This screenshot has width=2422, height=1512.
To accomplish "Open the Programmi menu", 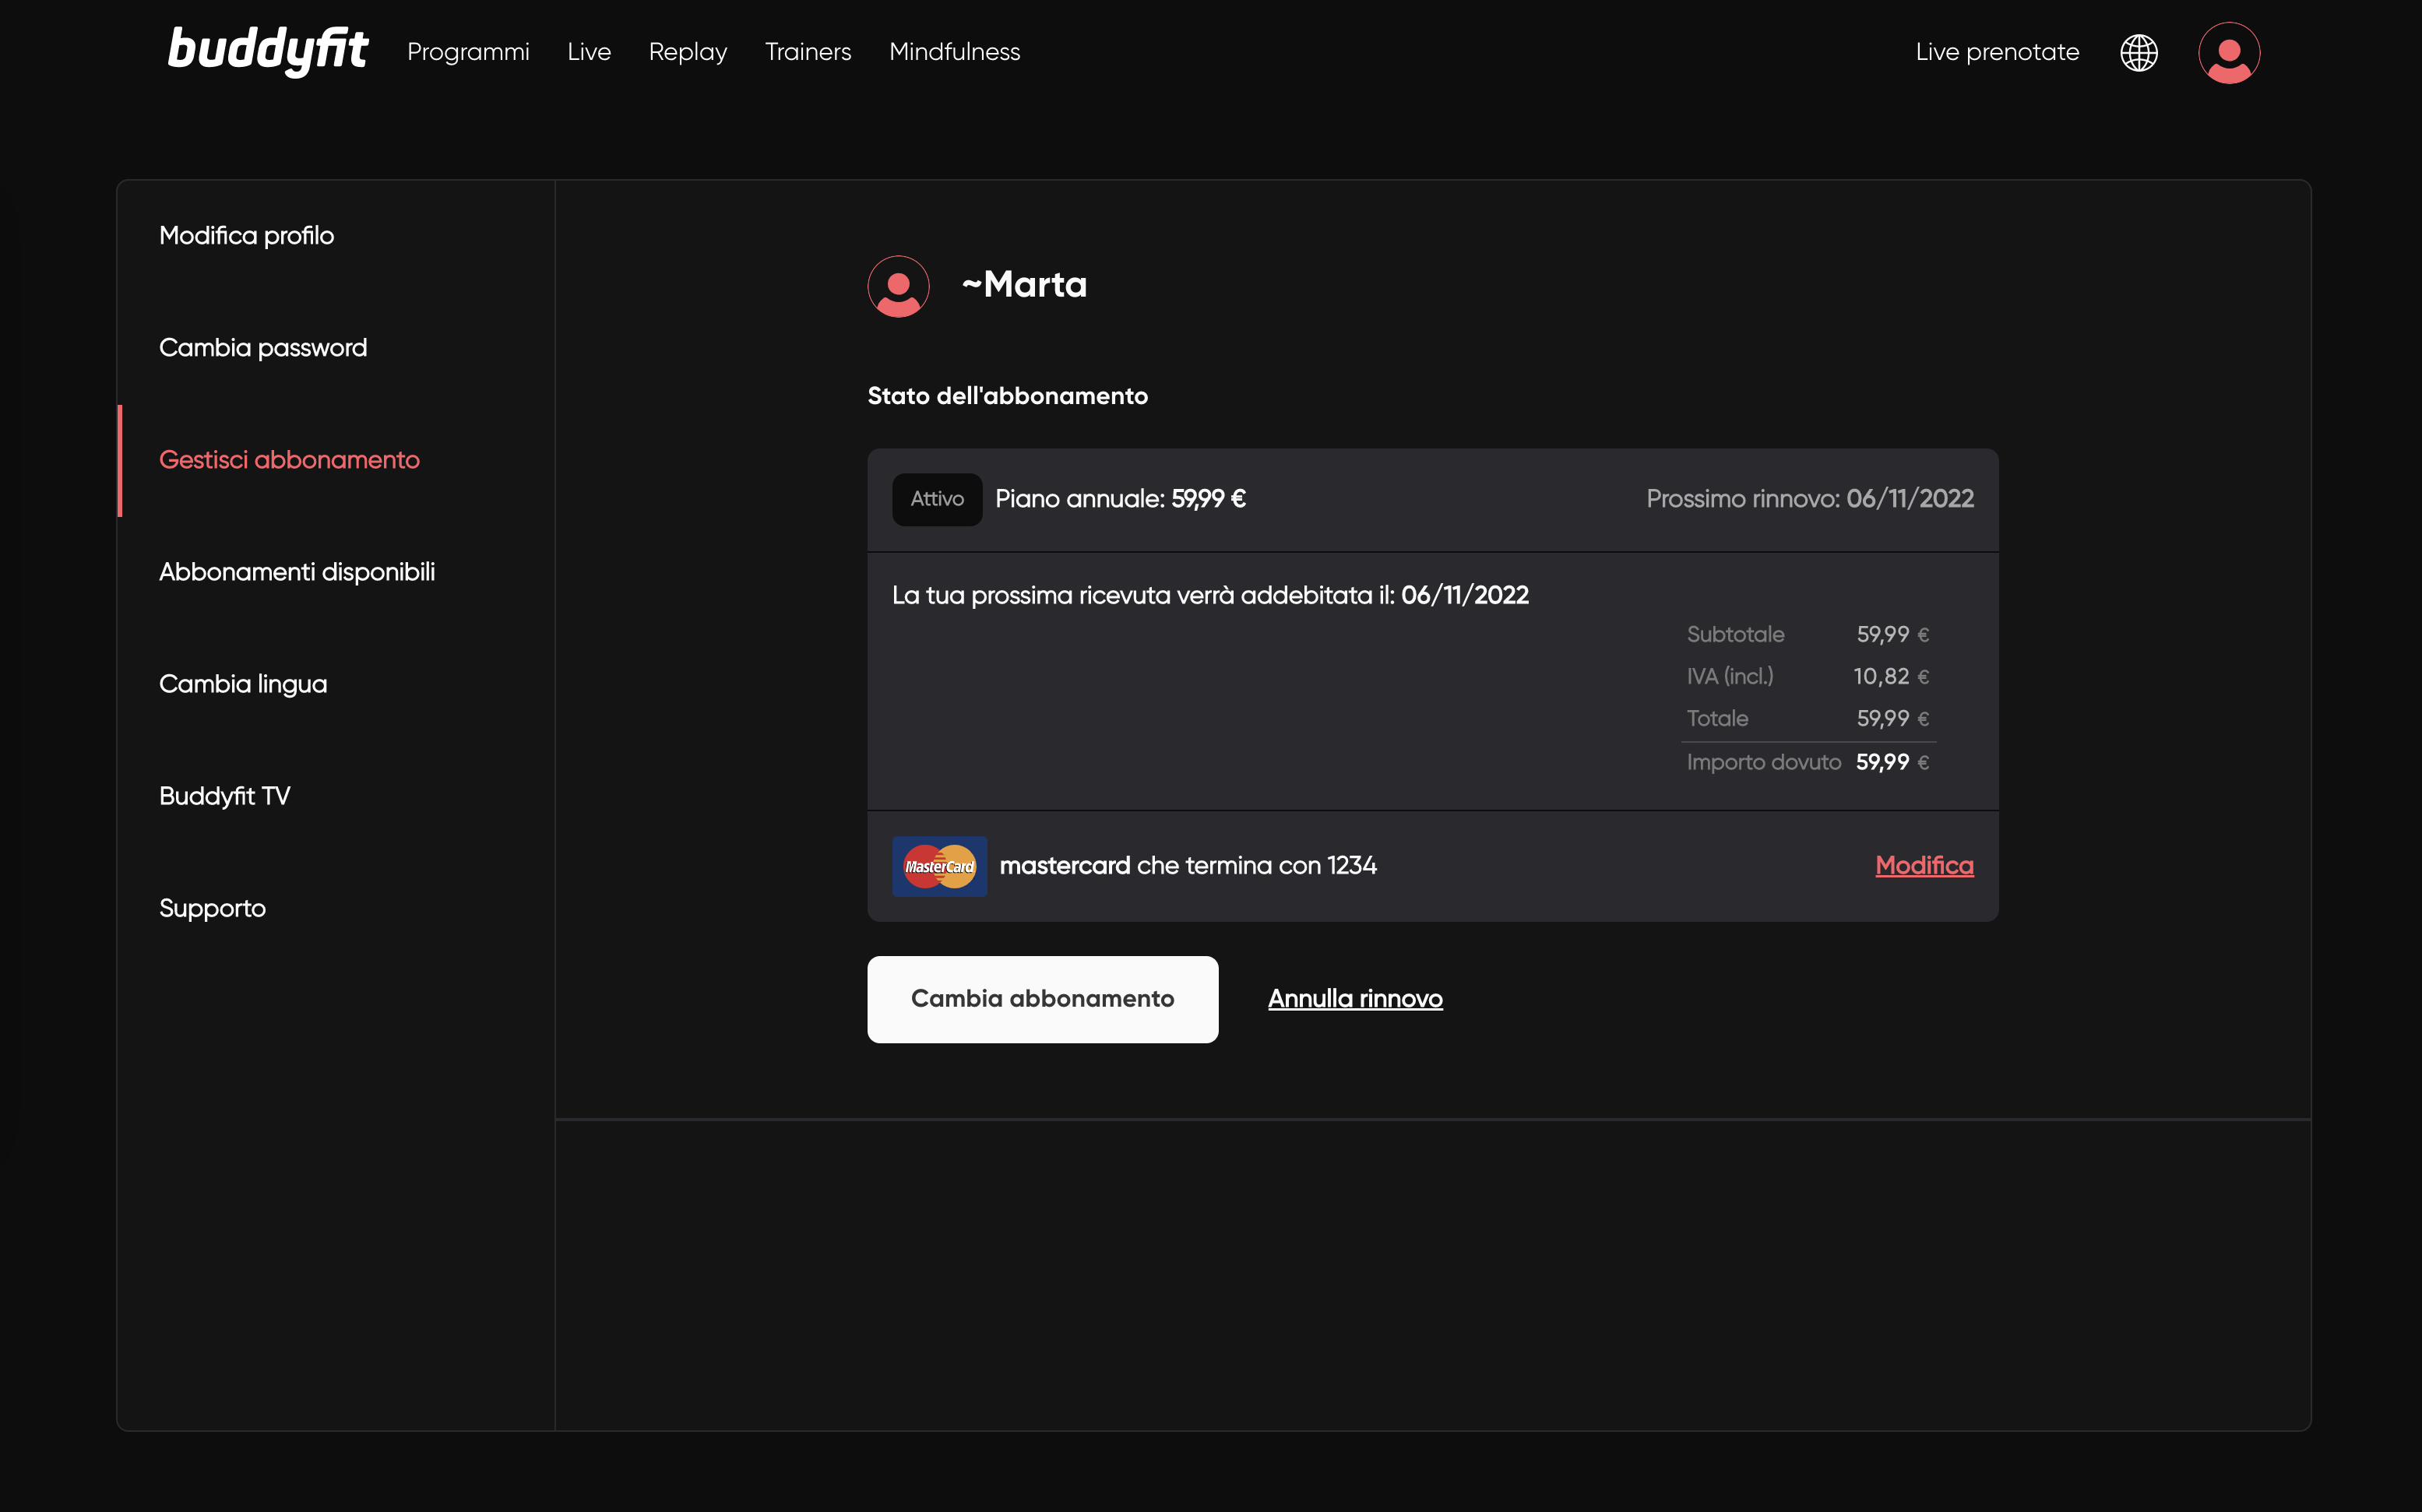I will 468,52.
